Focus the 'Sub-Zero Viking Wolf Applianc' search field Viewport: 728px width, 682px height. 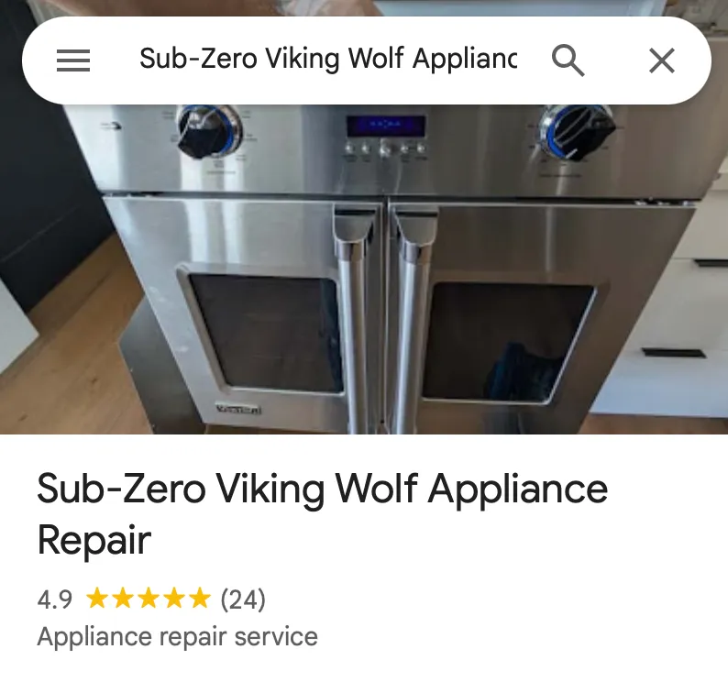click(x=328, y=60)
